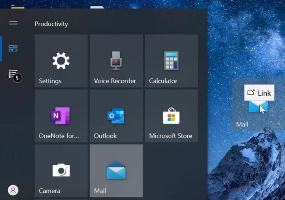The height and width of the screenshot is (200, 285).
Task: Open the Microsoft Store tile
Action: click(171, 116)
